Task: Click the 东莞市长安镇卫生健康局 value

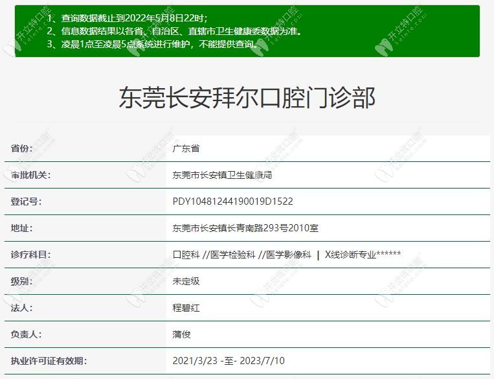Action: pos(227,175)
